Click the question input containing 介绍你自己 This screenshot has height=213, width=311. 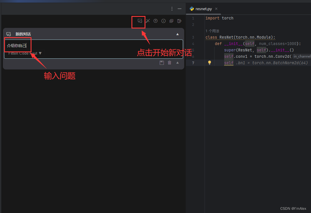pyautogui.click(x=17, y=45)
